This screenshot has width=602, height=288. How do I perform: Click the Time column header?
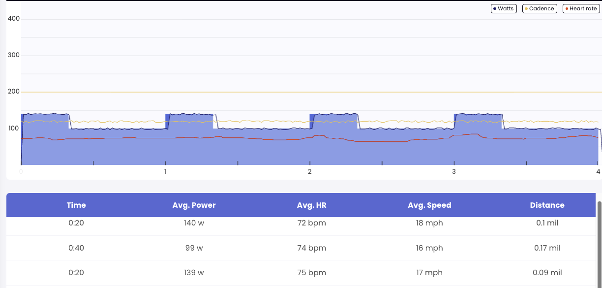pyautogui.click(x=76, y=205)
